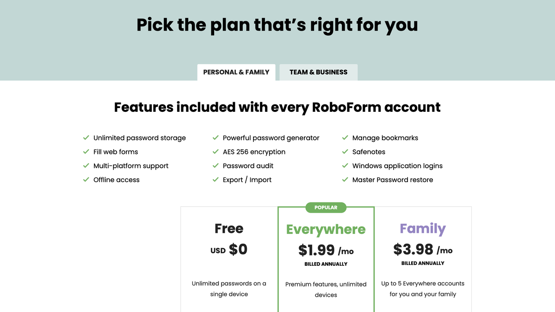
Task: Click the checkmark next to Fill web forms
Action: pos(86,152)
